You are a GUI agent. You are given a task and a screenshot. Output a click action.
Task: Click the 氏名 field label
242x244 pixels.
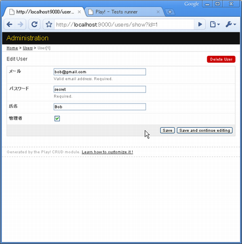click(x=13, y=106)
